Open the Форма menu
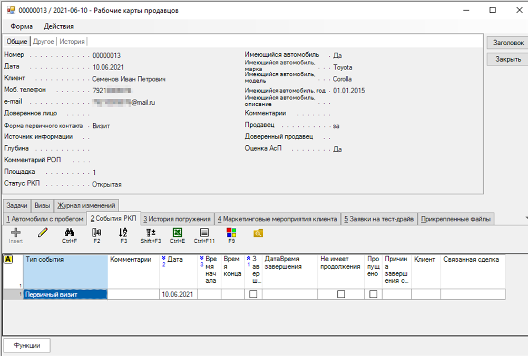528x356 pixels. pyautogui.click(x=22, y=26)
